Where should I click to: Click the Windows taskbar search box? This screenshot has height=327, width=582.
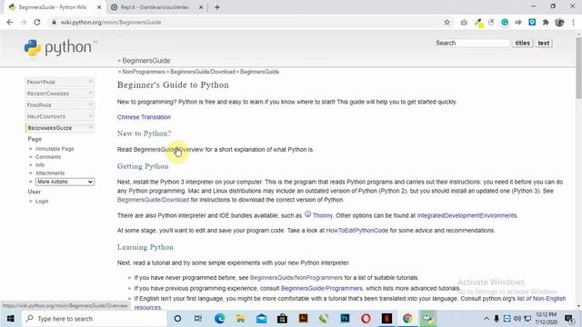(x=95, y=319)
